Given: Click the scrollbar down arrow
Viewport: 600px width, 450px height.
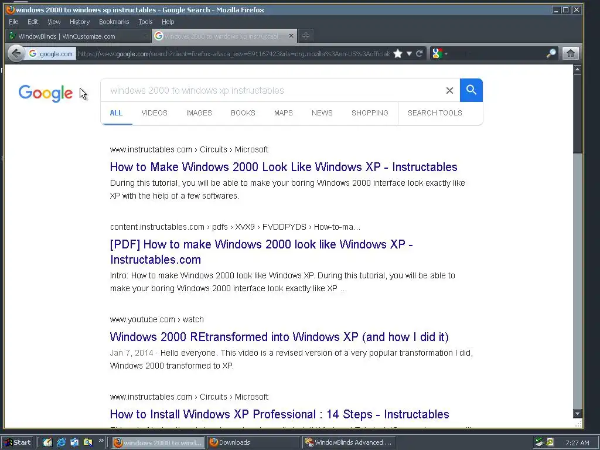Looking at the screenshot, I should tap(577, 413).
